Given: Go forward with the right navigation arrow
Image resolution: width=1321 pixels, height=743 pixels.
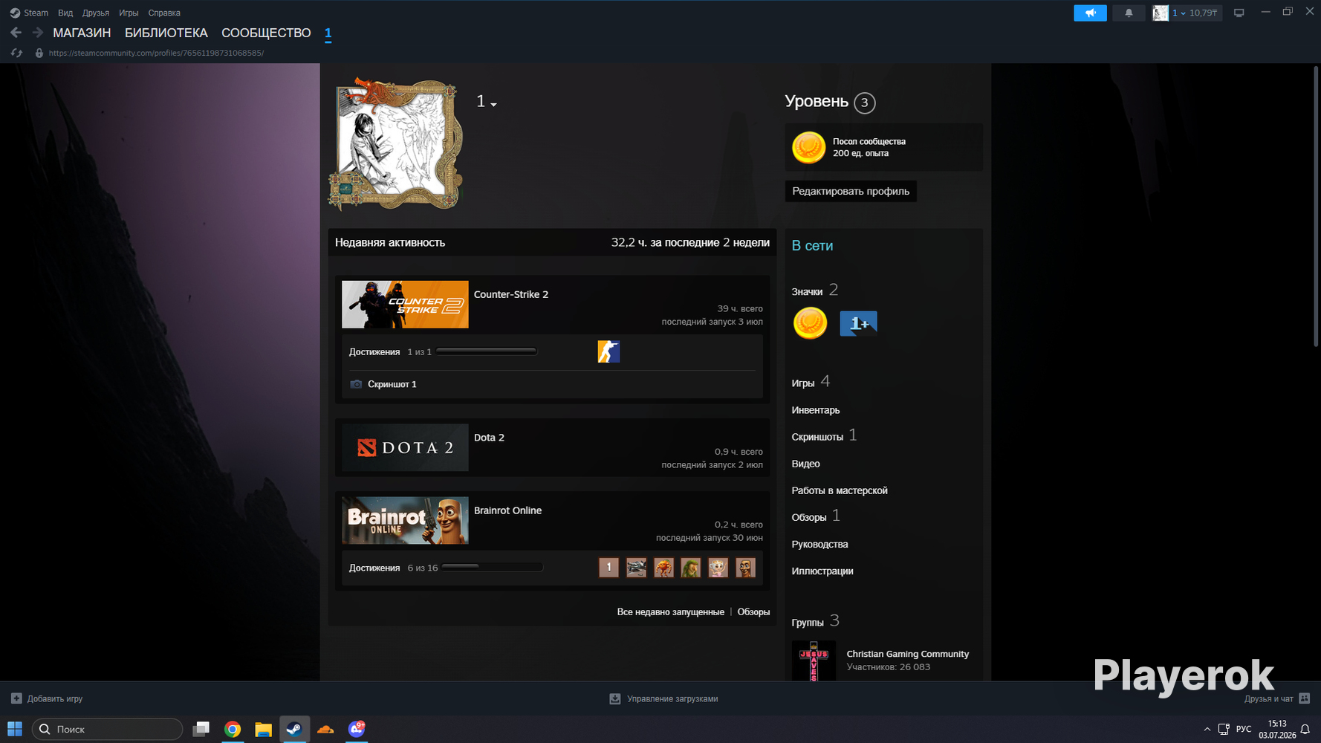Looking at the screenshot, I should tap(37, 33).
